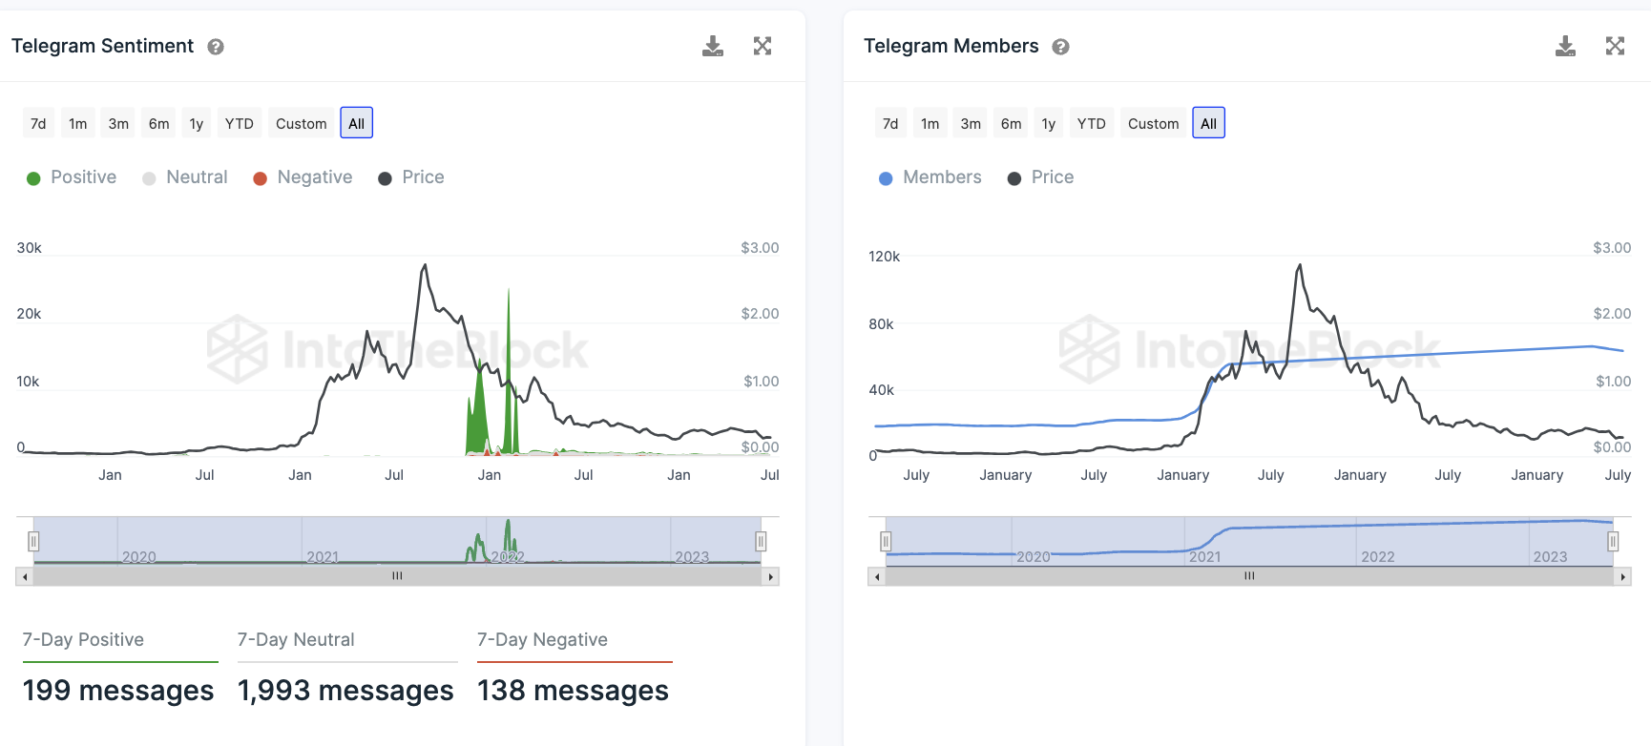Viewport: 1651px width, 746px height.
Task: Toggle Price series in sentiment legend
Action: (x=411, y=177)
